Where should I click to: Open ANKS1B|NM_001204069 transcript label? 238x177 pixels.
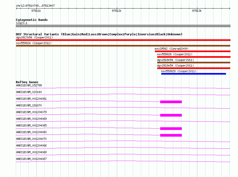coord(31,119)
